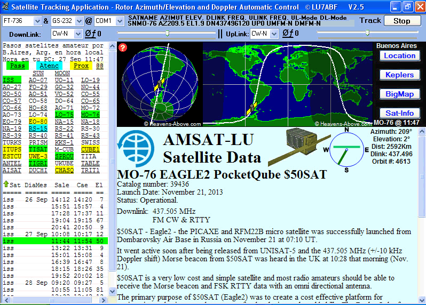Open the DownLink CW-N mode dropdown

click(x=78, y=34)
